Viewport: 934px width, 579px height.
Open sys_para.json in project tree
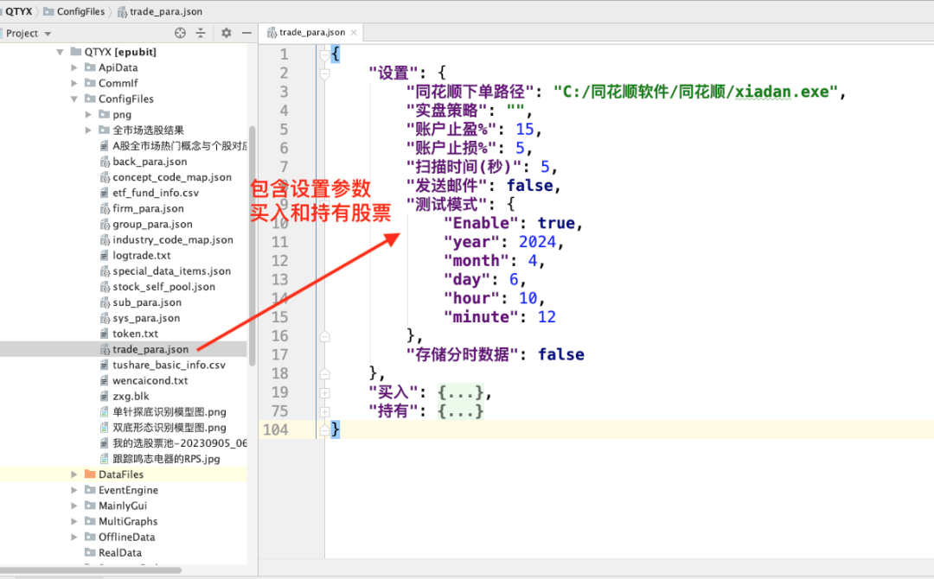(146, 318)
